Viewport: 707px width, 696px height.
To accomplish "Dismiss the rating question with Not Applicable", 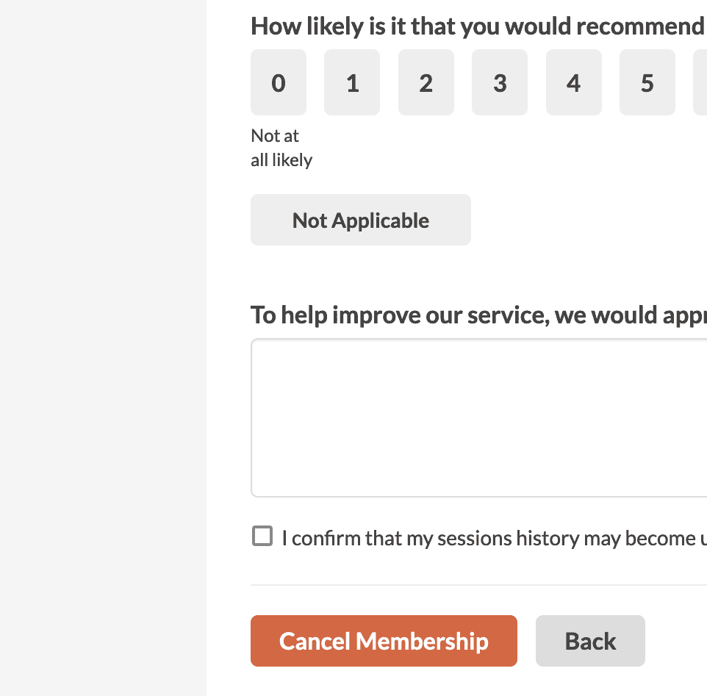I will click(360, 220).
